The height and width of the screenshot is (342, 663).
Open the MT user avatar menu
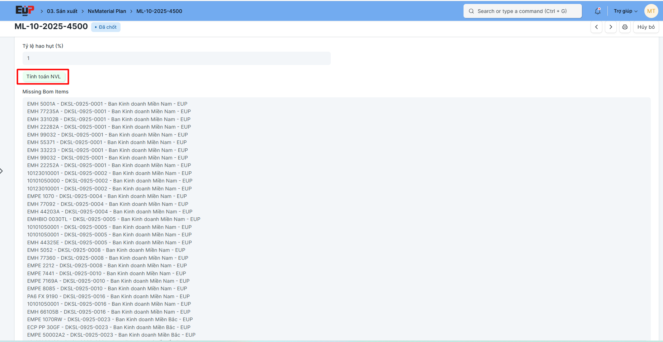point(651,11)
